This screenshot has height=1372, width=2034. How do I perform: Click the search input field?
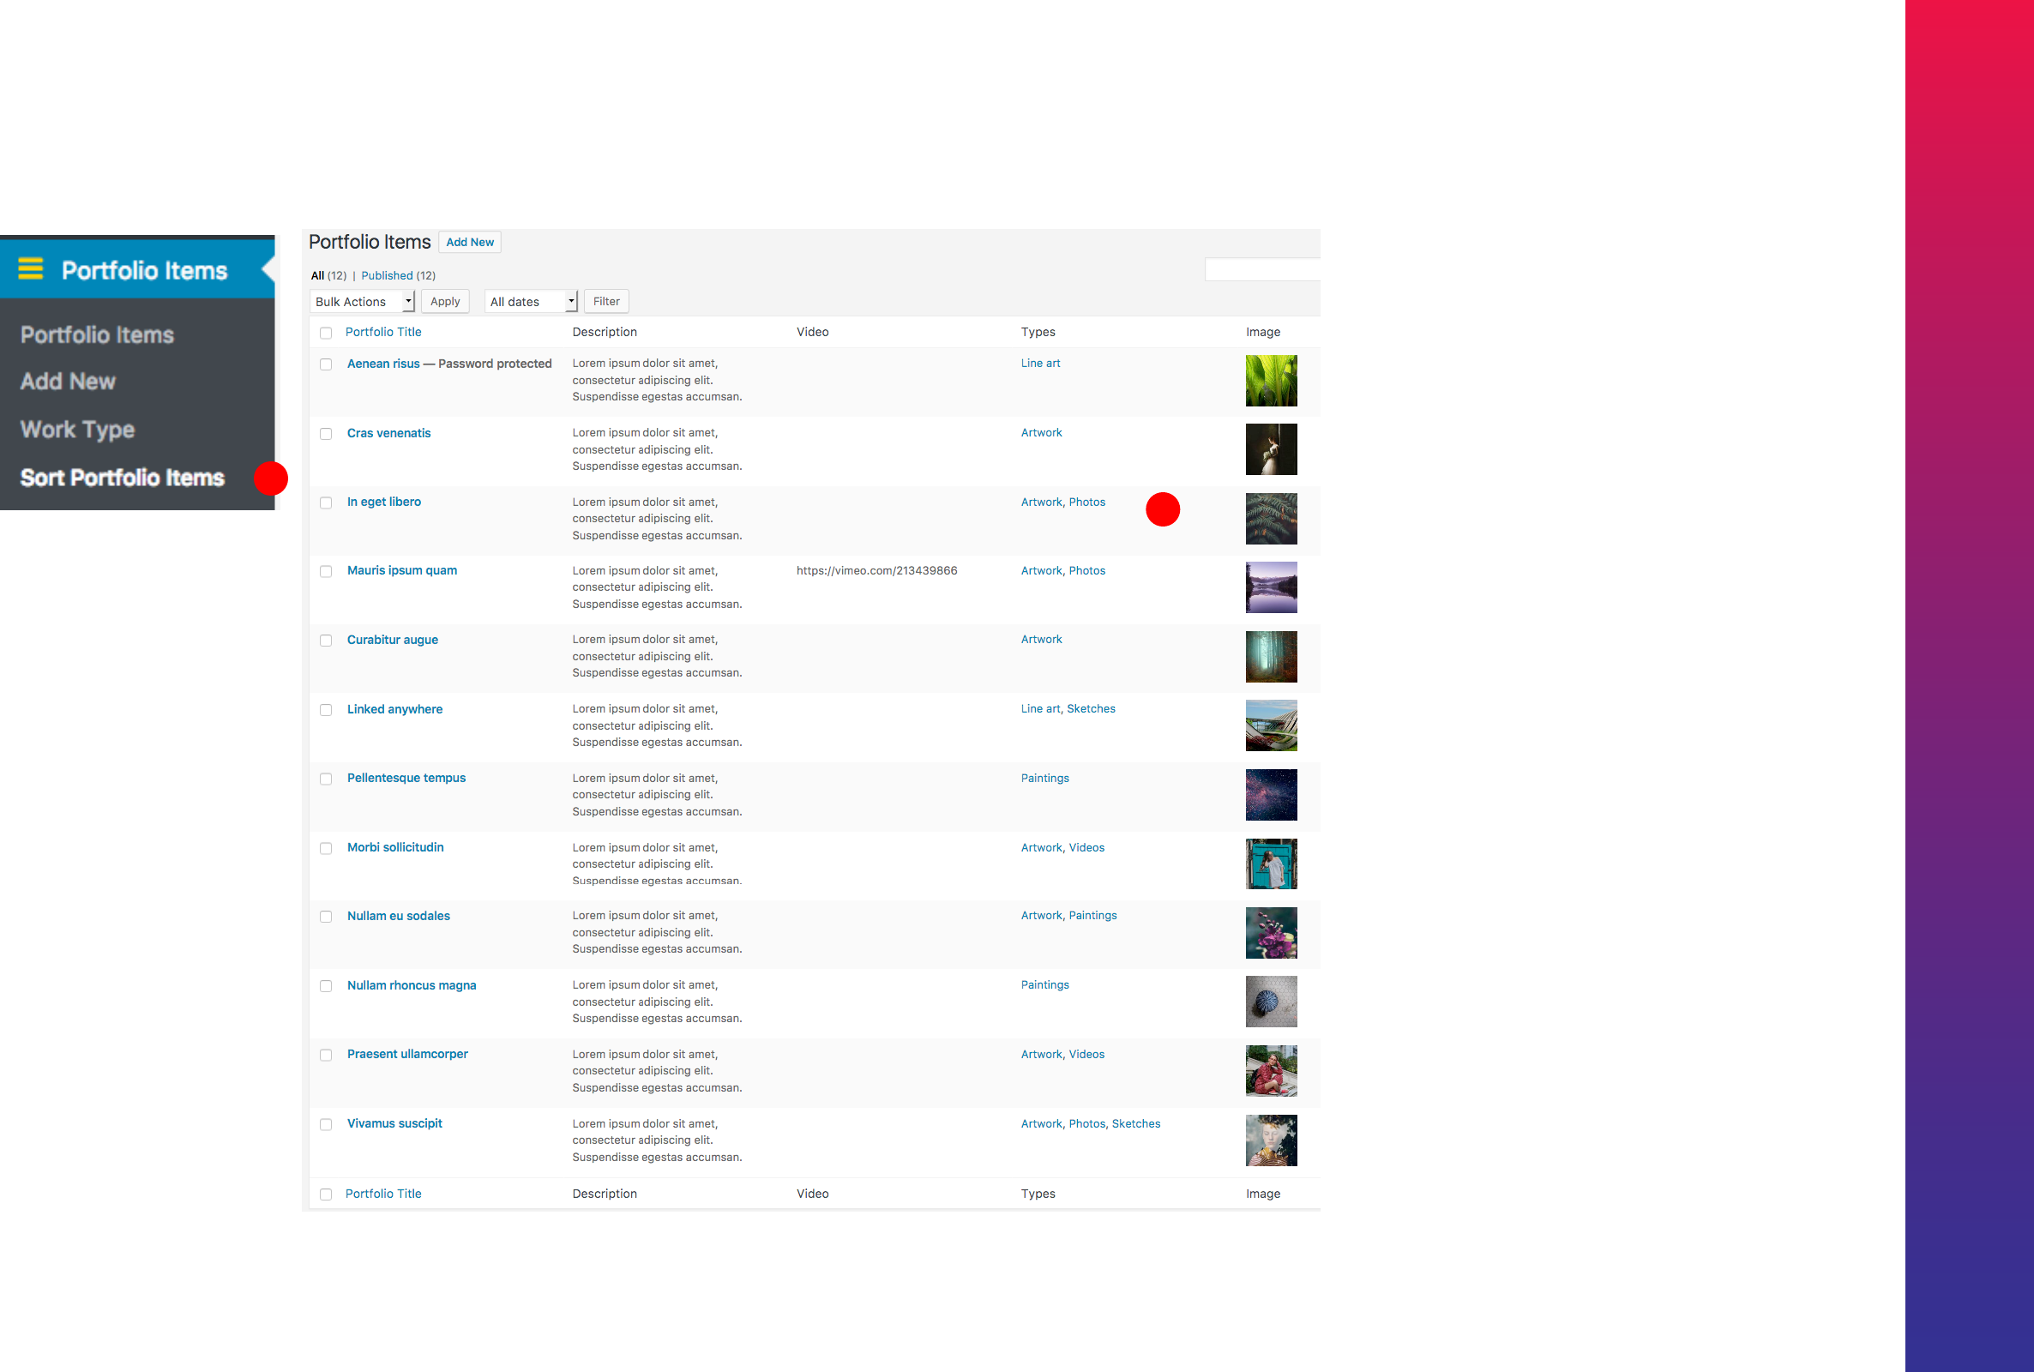[x=1261, y=269]
